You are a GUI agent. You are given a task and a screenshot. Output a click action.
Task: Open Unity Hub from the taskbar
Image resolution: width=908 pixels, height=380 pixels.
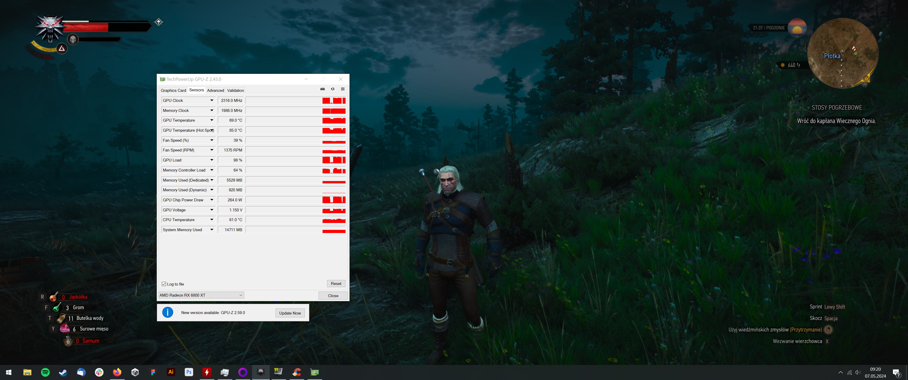pos(135,372)
